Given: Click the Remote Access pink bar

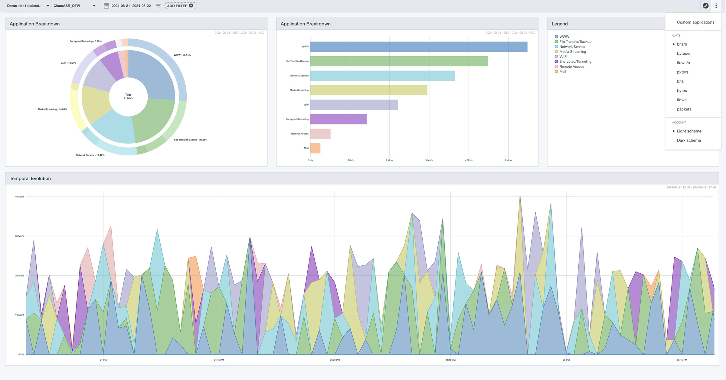Looking at the screenshot, I should tap(320, 134).
